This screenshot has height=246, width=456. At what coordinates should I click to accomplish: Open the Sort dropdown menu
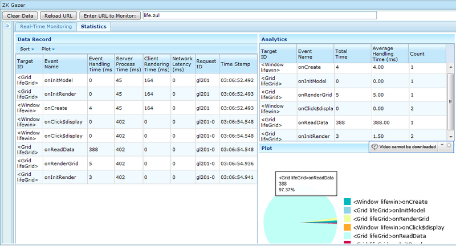(27, 49)
